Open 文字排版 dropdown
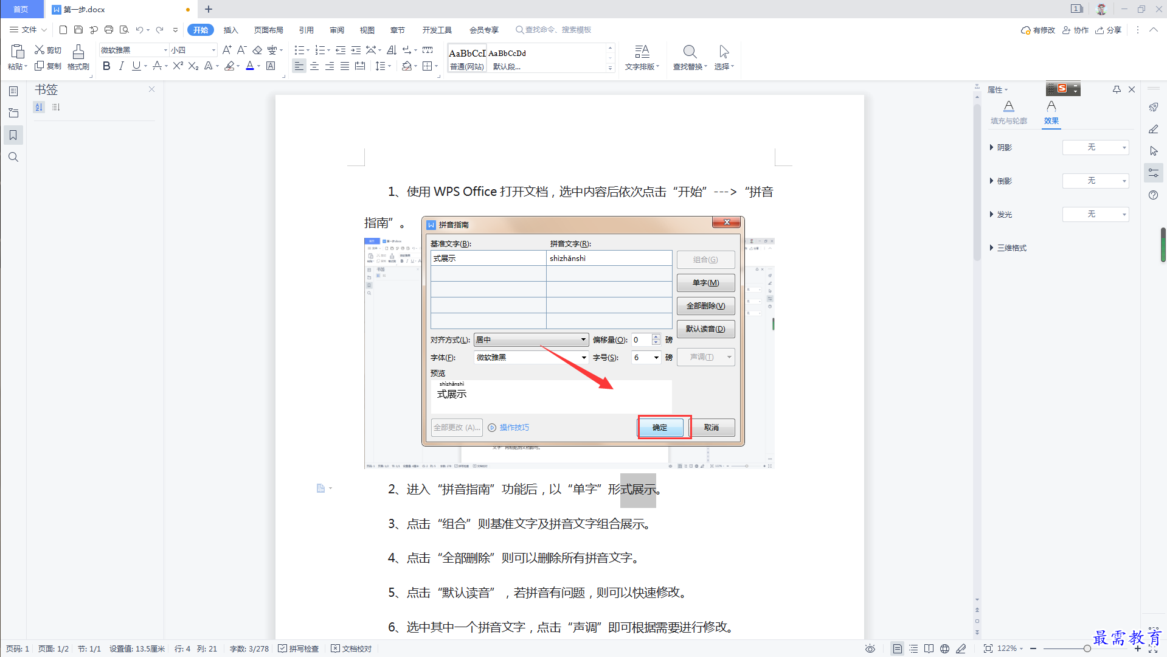This screenshot has height=657, width=1167. tap(642, 58)
